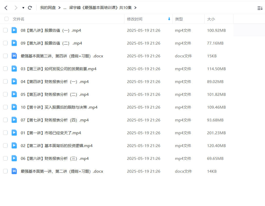Show hidden path via the … breadcrumb

[x=65, y=8]
